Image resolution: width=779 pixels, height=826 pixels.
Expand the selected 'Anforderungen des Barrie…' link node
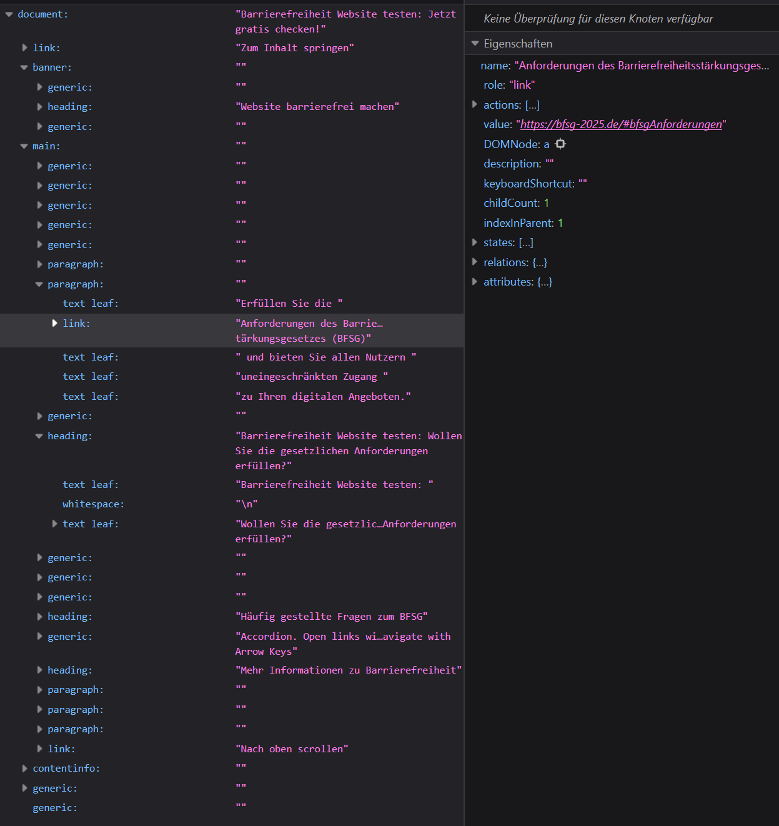click(x=54, y=323)
